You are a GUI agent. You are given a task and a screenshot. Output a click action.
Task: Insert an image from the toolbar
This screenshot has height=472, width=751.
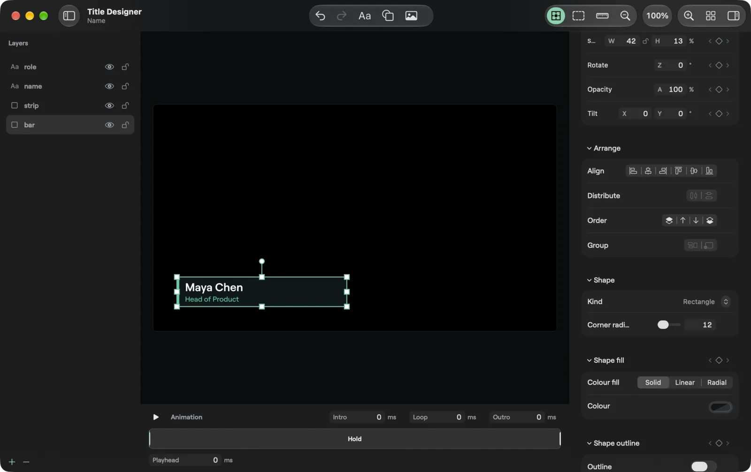(x=411, y=16)
